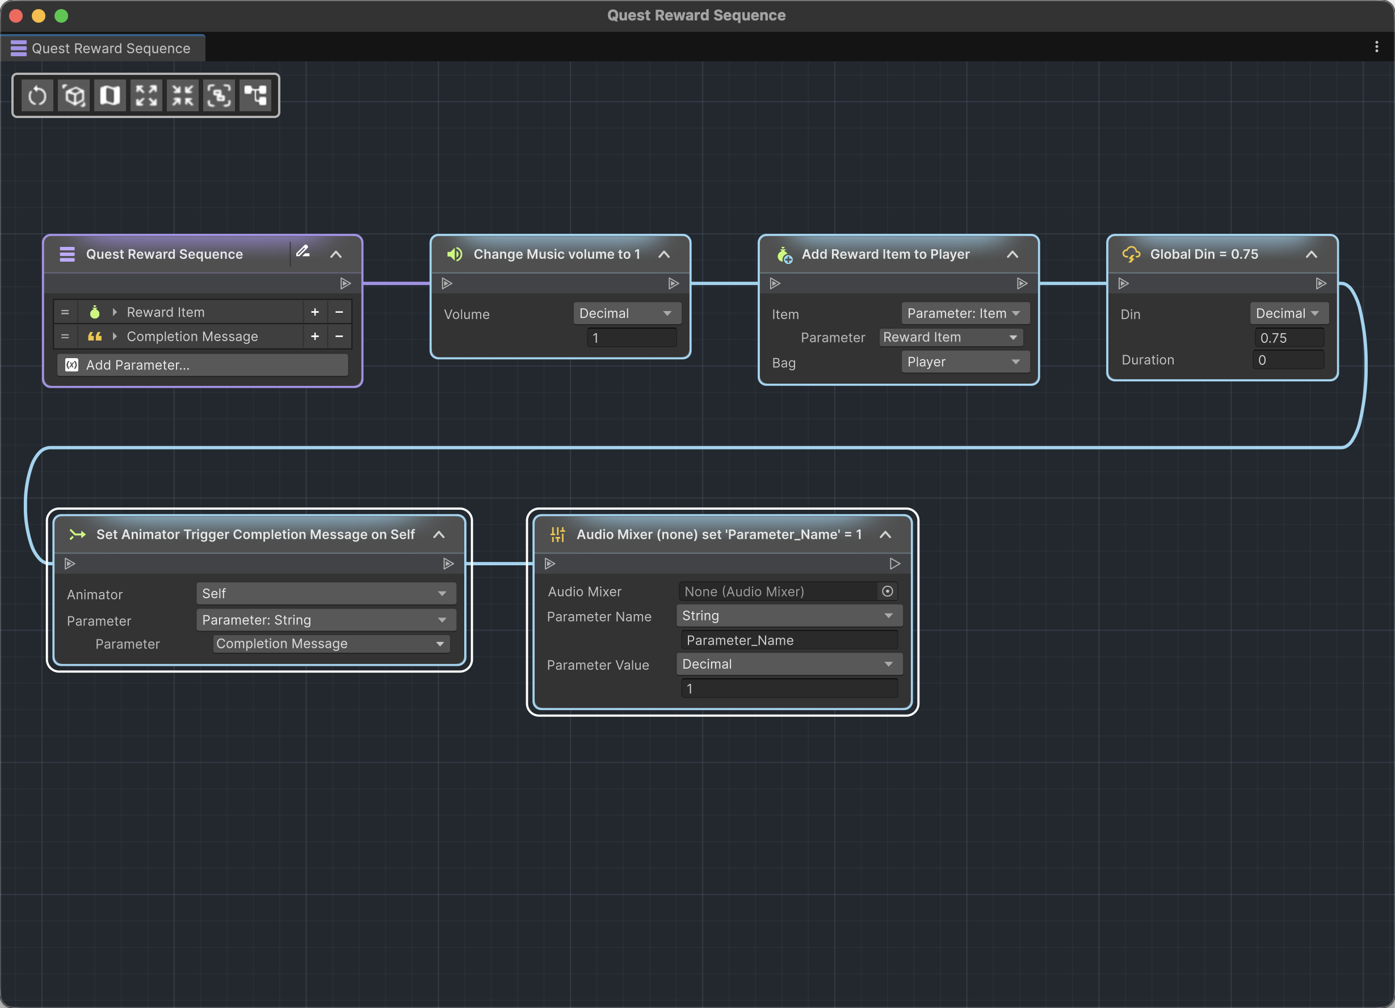Click the Global Din = 0.75 node title
Screen dimensions: 1395x1008
pyautogui.click(x=1204, y=254)
